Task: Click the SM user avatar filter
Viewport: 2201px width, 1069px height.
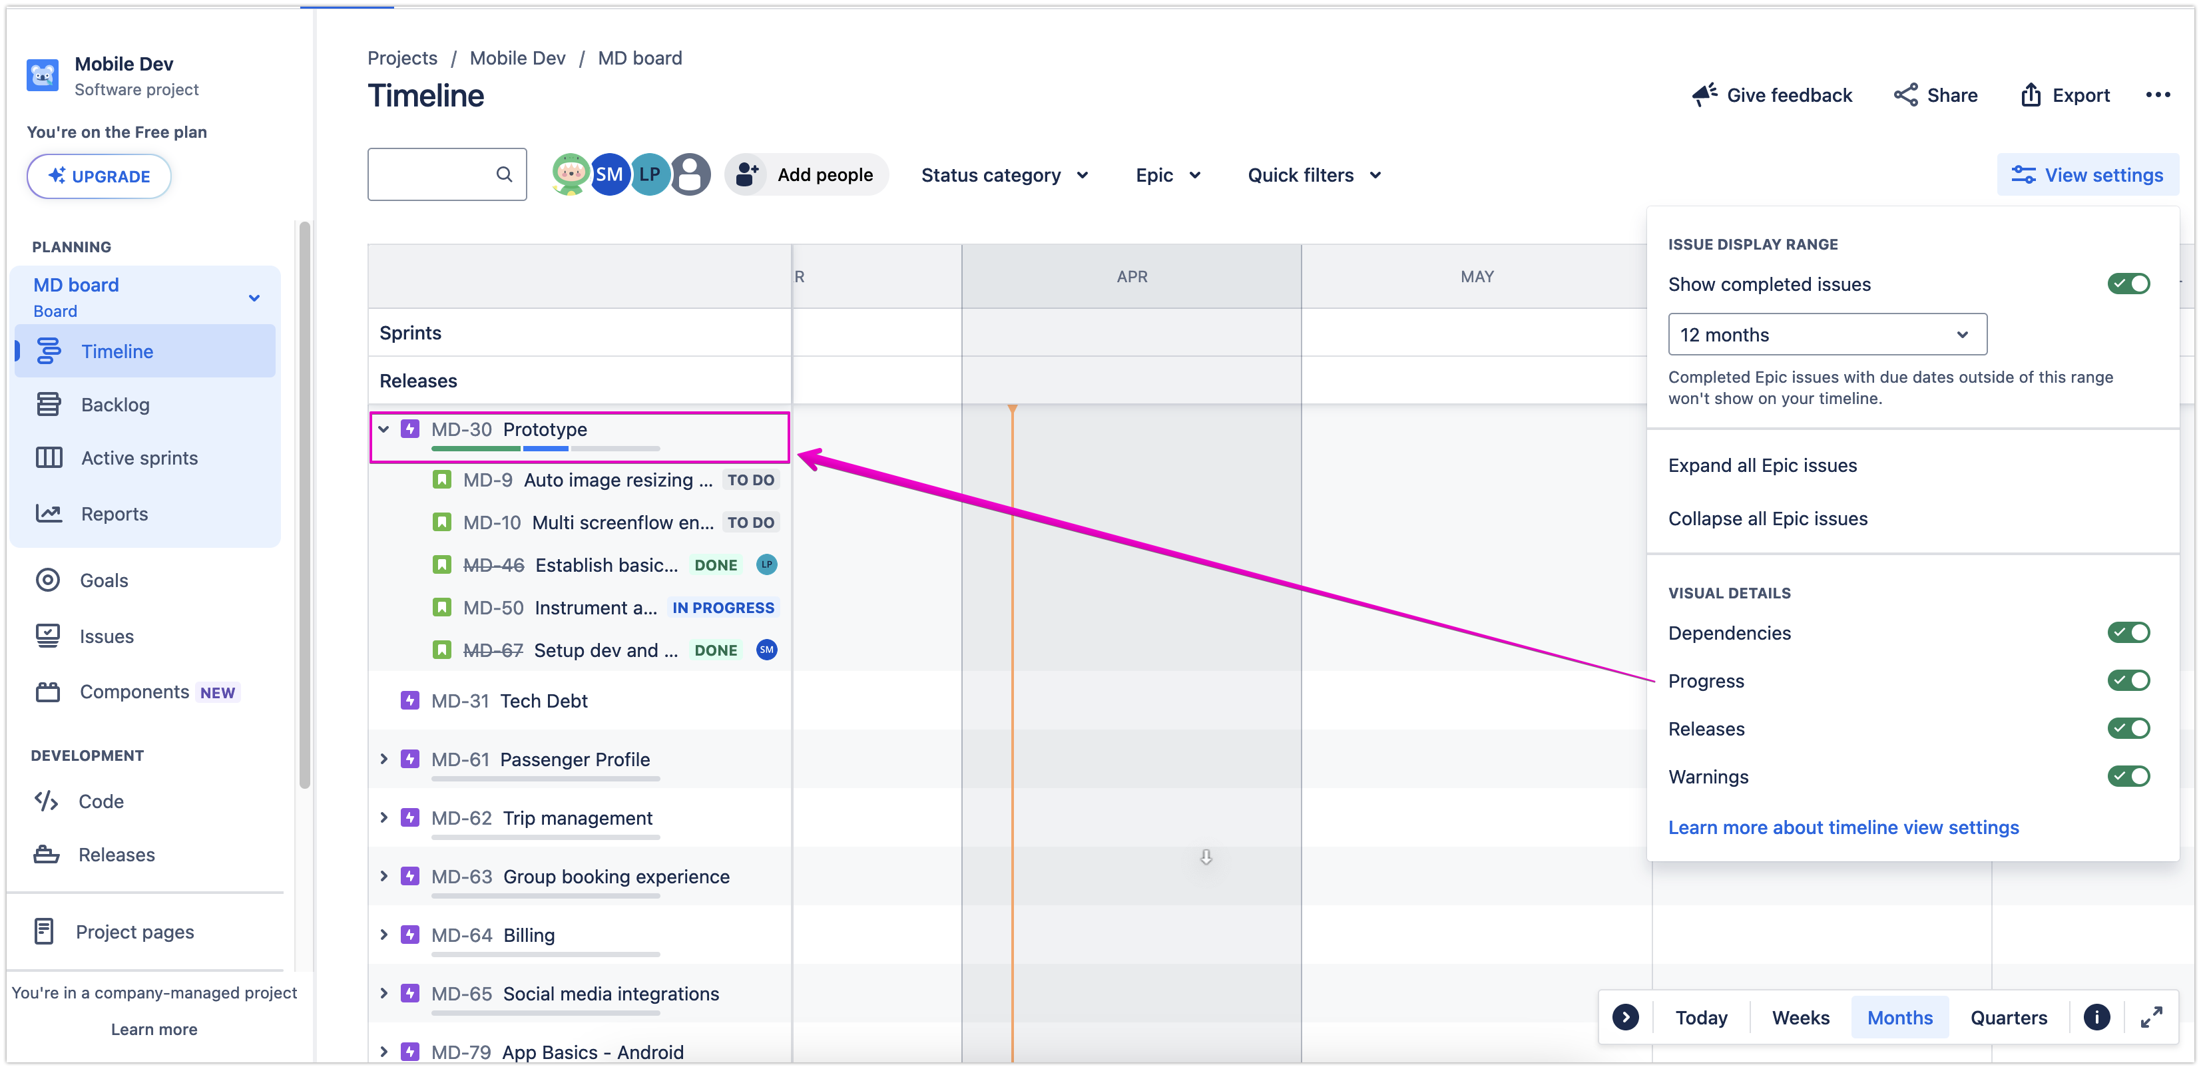Action: coord(609,174)
